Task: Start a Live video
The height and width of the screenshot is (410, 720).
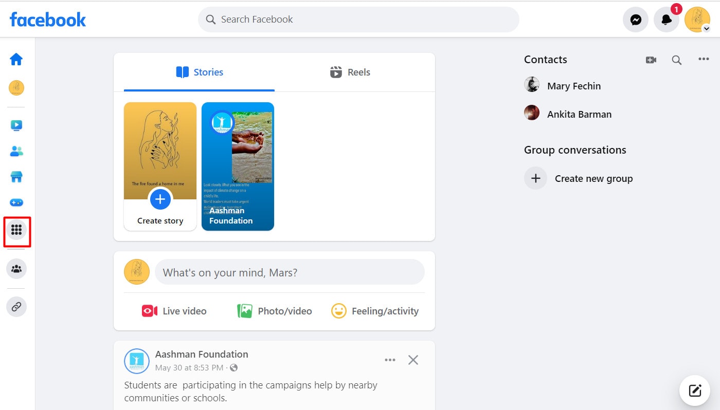Action: [x=174, y=311]
